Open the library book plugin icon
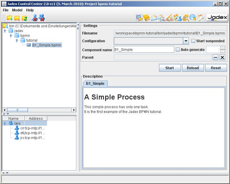Screen dimensions: 230x184 pyautogui.click(x=146, y=18)
